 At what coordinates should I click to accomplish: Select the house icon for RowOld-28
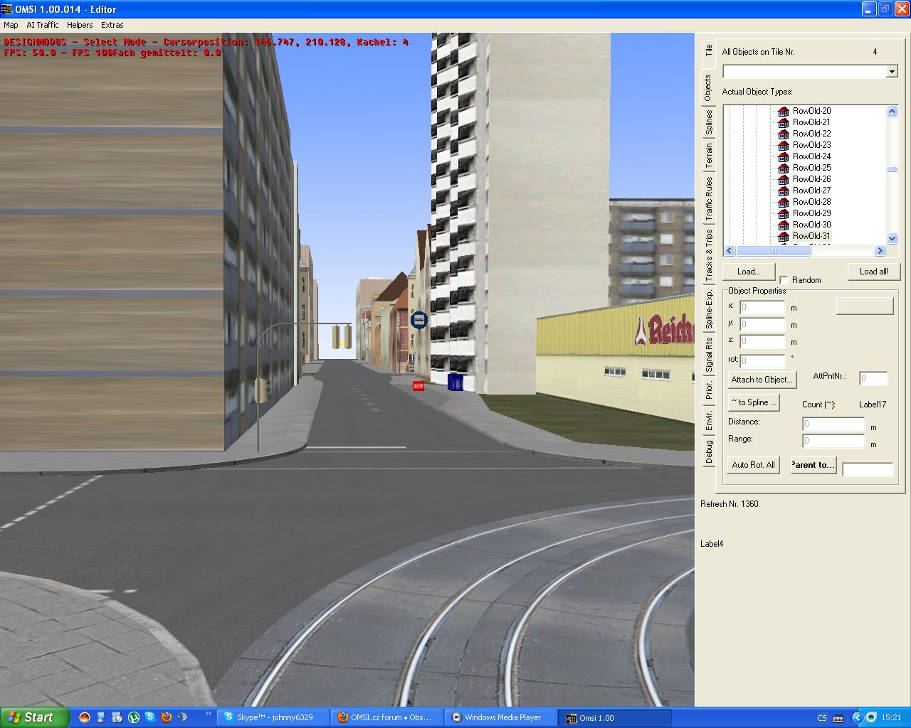783,202
